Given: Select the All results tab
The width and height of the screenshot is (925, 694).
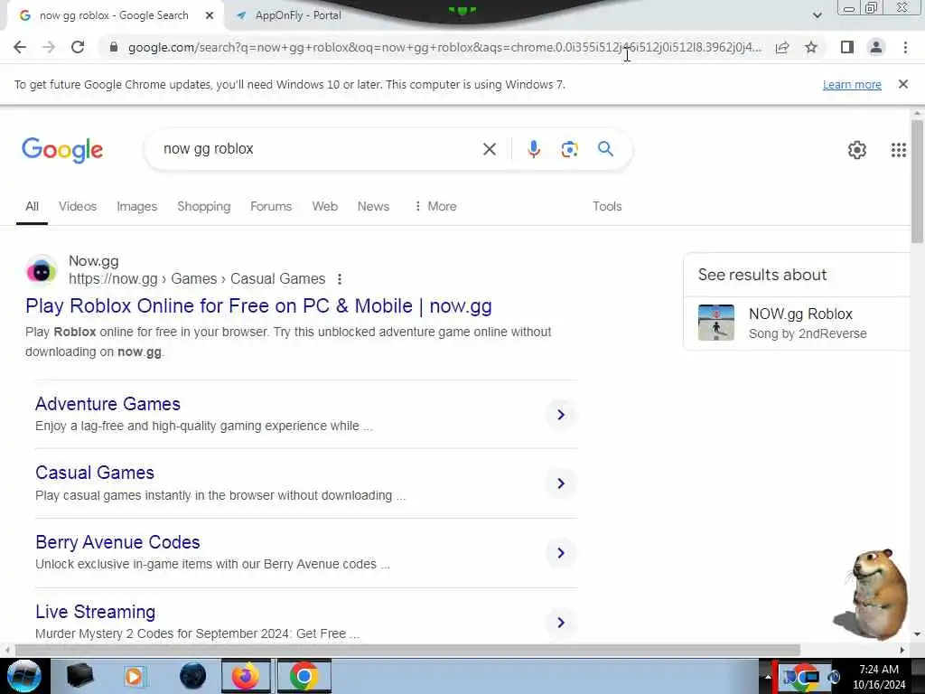Looking at the screenshot, I should coord(32,207).
